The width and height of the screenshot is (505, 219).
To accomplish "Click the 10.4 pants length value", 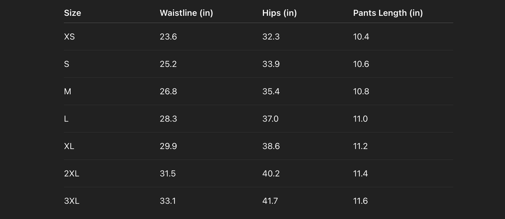I will (361, 37).
